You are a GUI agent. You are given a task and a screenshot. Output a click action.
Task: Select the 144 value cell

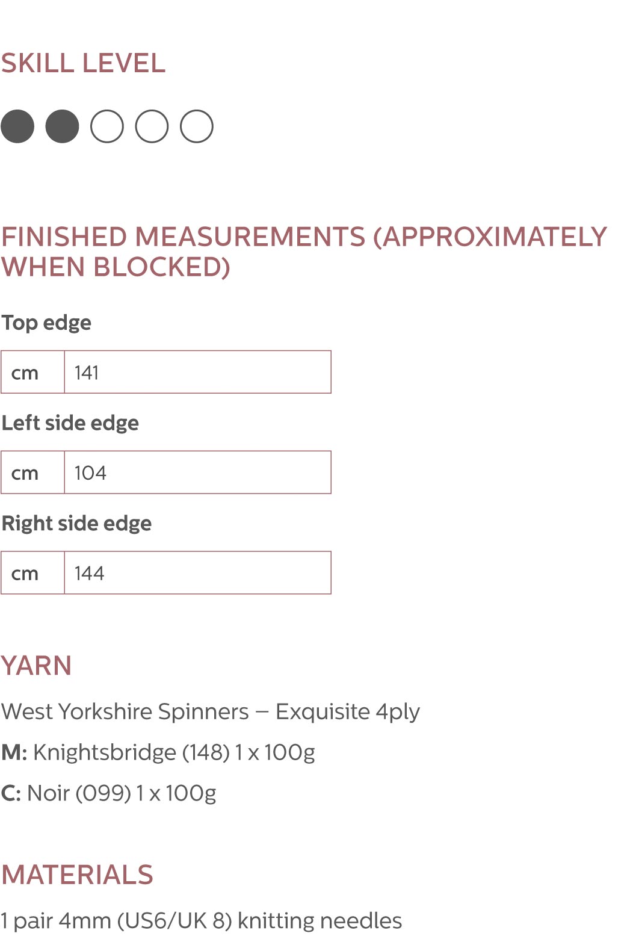197,573
